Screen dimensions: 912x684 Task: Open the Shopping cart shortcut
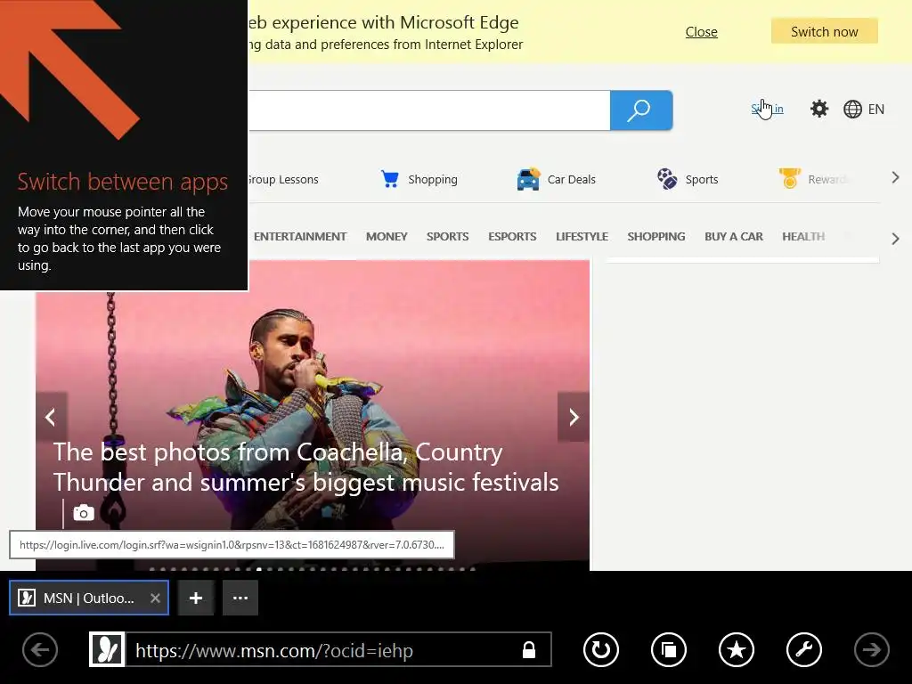[419, 179]
